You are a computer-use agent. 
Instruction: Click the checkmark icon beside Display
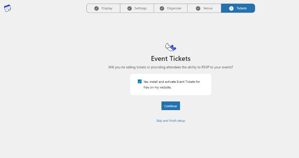point(96,8)
